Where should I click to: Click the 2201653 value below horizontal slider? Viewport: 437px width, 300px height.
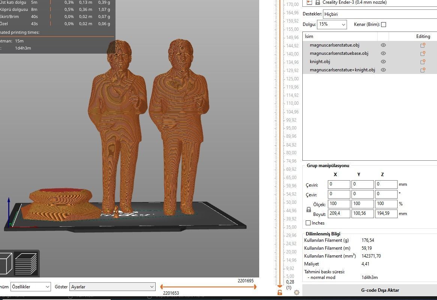click(171, 293)
